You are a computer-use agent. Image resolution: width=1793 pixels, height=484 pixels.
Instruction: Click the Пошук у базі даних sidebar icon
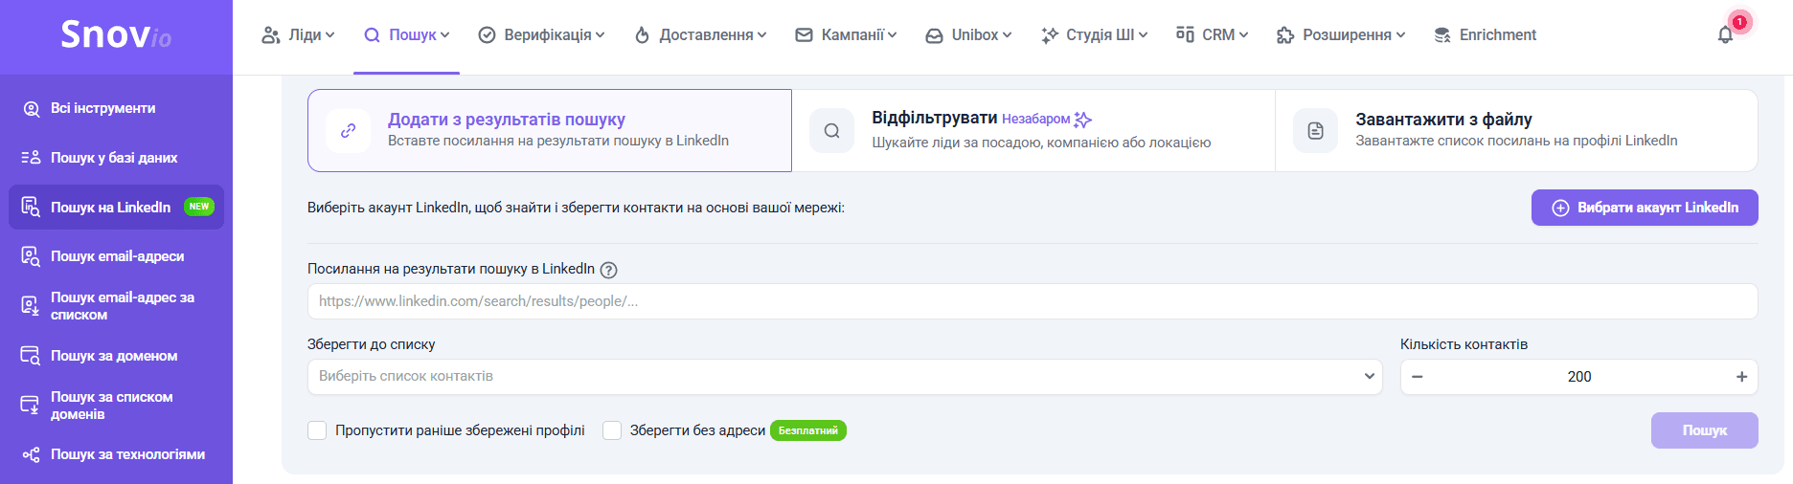(31, 158)
